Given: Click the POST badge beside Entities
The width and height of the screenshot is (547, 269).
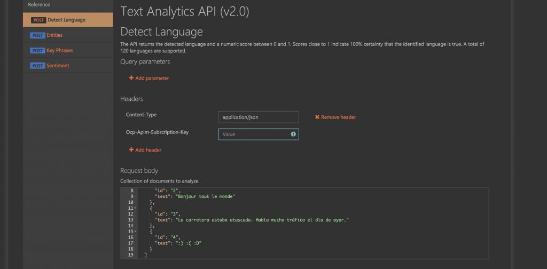Looking at the screenshot, I should [x=37, y=35].
